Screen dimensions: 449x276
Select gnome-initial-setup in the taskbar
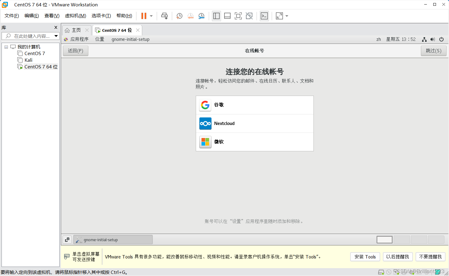[x=113, y=240]
